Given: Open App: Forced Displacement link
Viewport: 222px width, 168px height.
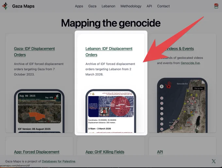Looking at the screenshot, I should pyautogui.click(x=37, y=152).
